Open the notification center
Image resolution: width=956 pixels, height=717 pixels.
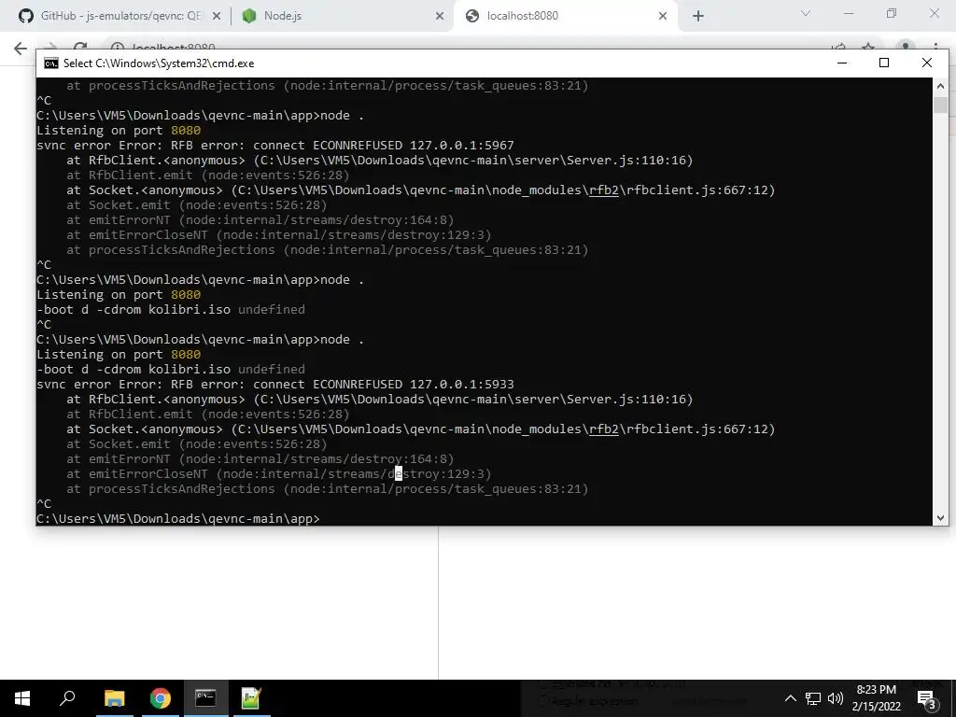click(927, 698)
